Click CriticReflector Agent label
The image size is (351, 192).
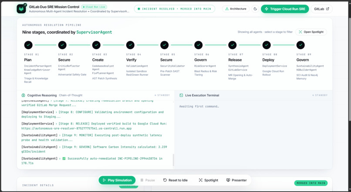tap(69, 67)
